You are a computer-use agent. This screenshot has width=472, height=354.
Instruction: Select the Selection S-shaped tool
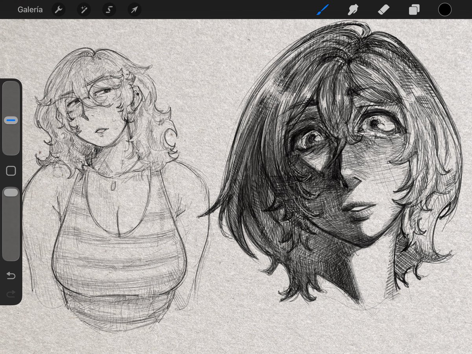pyautogui.click(x=109, y=9)
